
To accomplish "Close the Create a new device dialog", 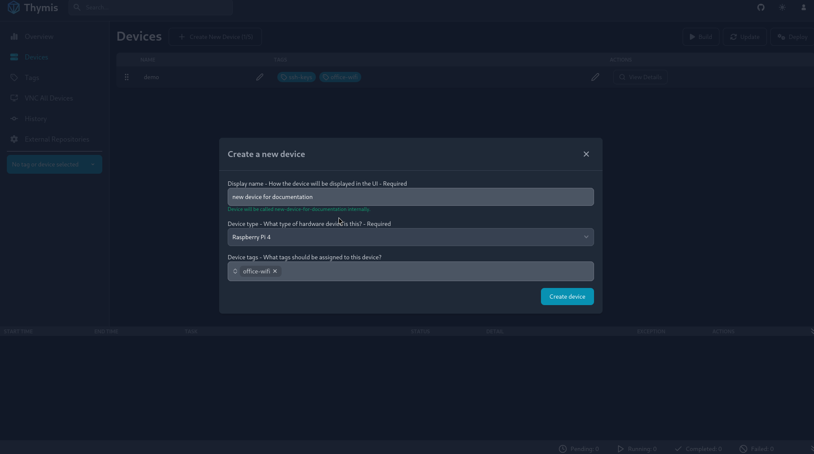I will click(586, 154).
